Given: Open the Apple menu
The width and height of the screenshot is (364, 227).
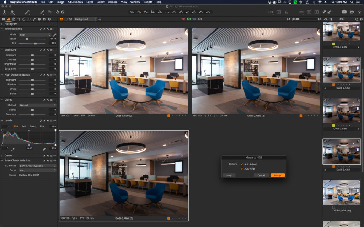Looking at the screenshot, I should (5, 2).
